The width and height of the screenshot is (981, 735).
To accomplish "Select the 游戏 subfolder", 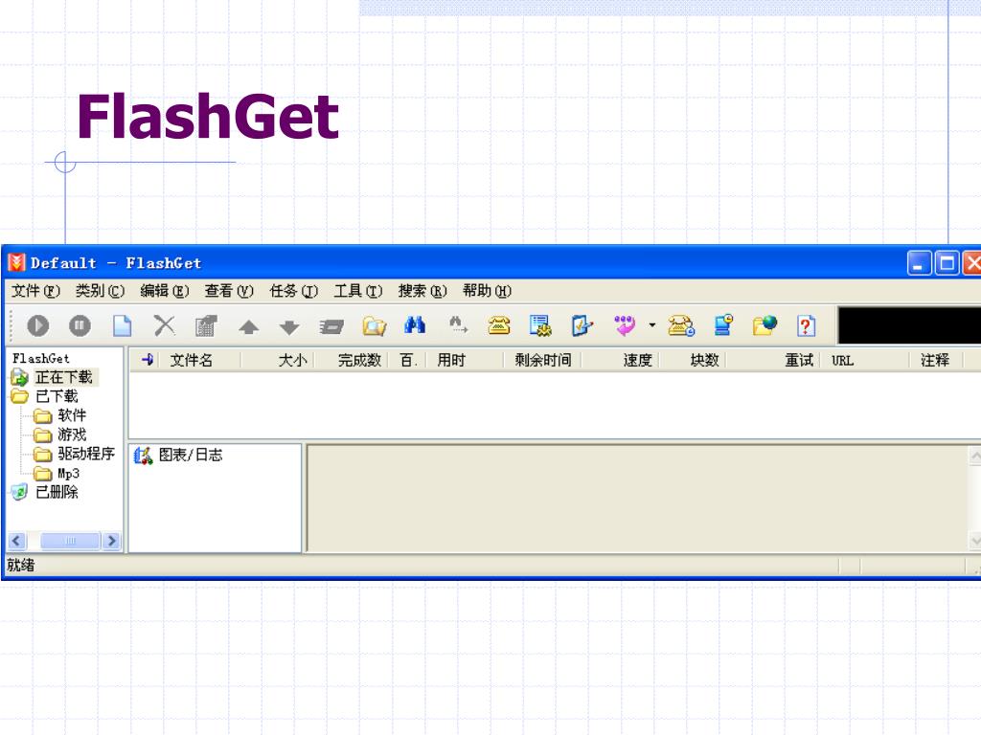I will 72,434.
